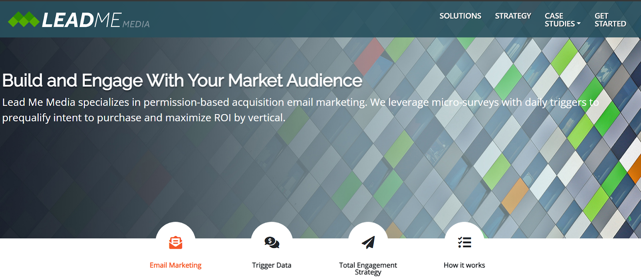Open the Total Engagement Strategy label

368,268
